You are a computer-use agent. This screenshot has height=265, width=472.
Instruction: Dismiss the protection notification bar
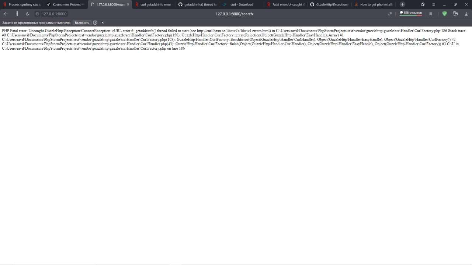[103, 22]
